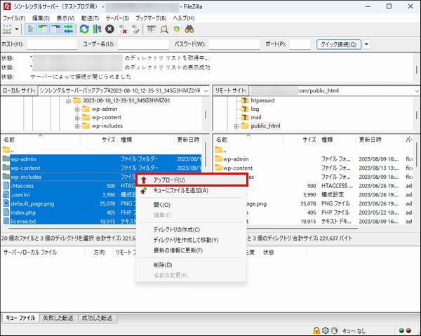Click the lock encryption icon in status bar
This screenshot has height=336, width=421.
(x=316, y=330)
